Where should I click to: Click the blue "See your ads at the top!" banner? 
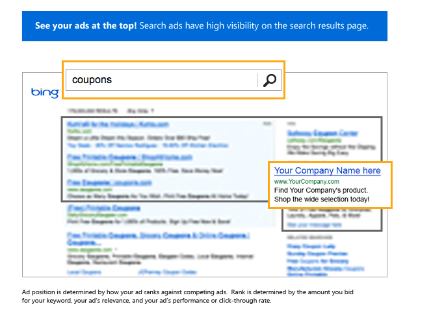click(x=205, y=26)
